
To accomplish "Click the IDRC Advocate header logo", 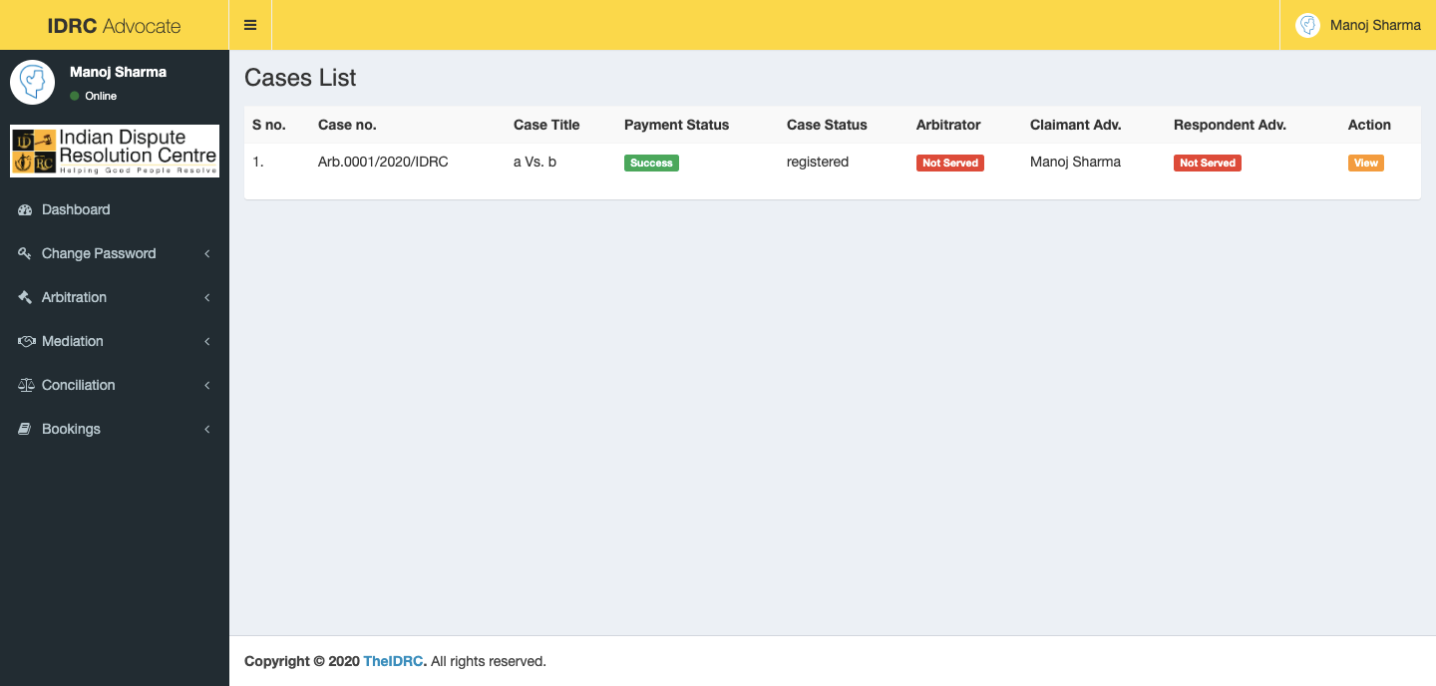I will click(x=114, y=26).
